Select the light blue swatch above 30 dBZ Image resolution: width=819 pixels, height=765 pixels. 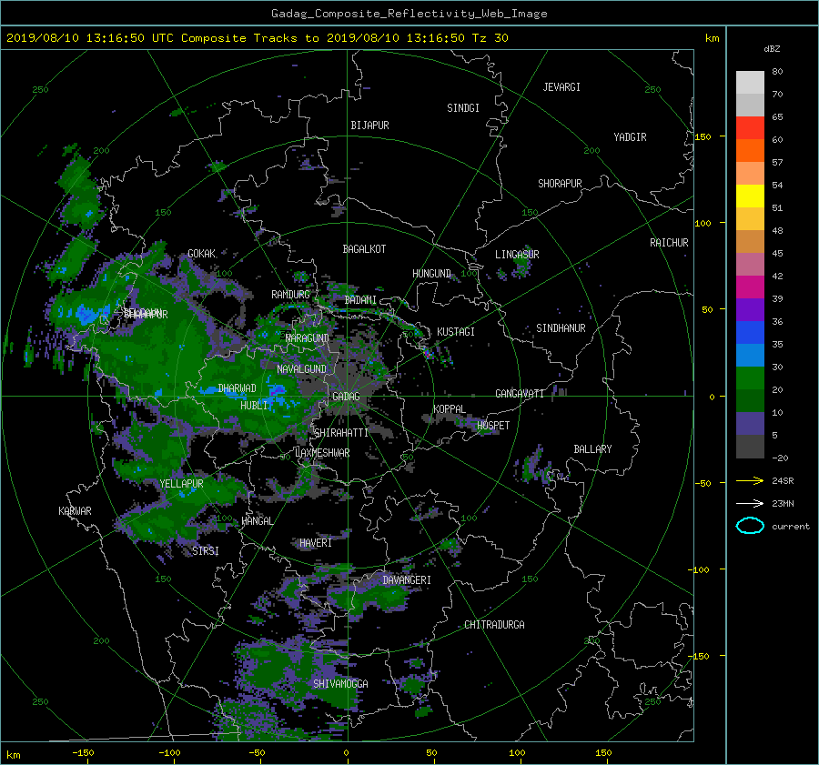tap(750, 355)
